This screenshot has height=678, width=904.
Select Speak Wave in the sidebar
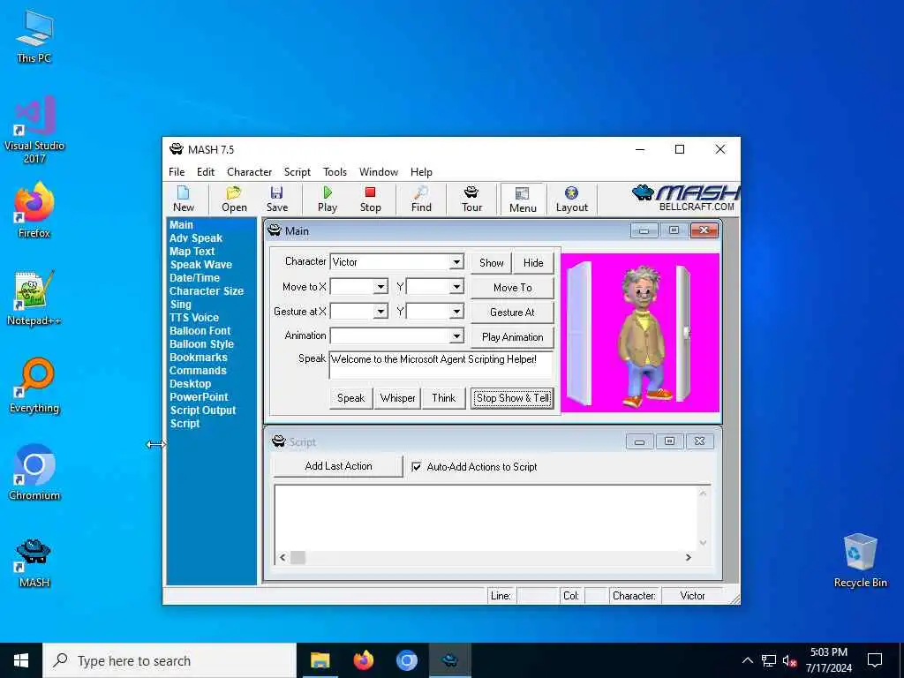(201, 265)
